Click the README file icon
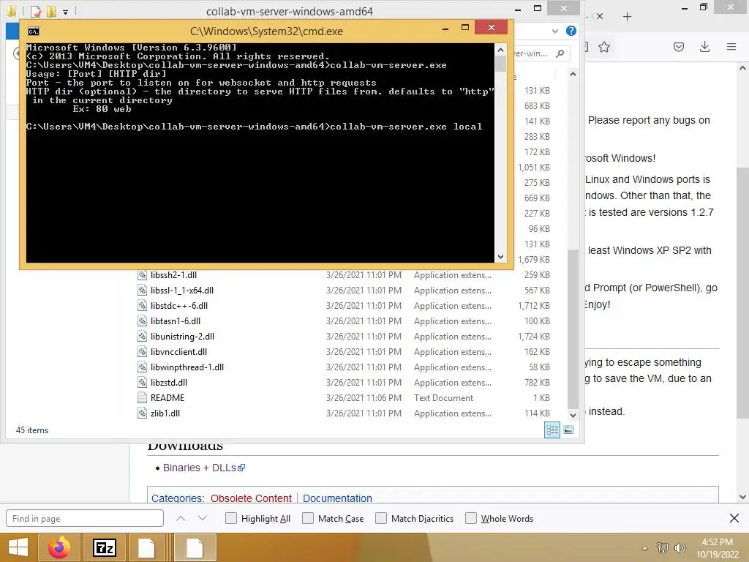 pyautogui.click(x=142, y=397)
